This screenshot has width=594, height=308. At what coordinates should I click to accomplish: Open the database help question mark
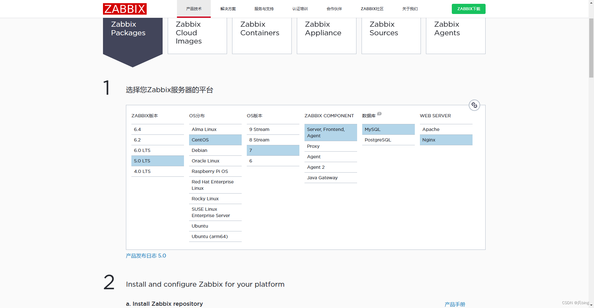point(379,113)
